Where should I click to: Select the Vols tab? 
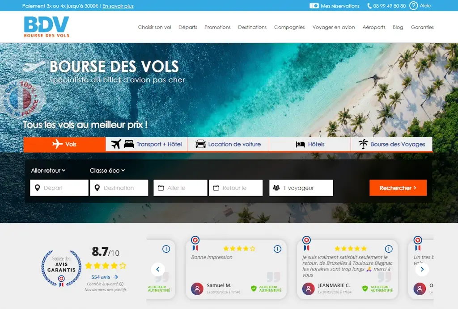coord(64,144)
